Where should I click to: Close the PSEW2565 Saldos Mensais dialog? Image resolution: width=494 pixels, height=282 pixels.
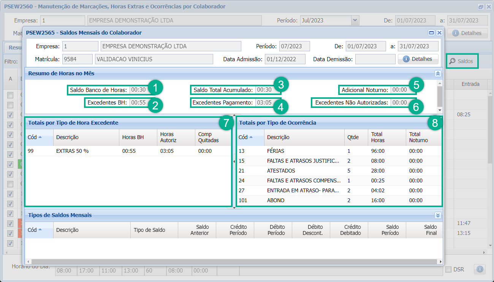point(439,33)
